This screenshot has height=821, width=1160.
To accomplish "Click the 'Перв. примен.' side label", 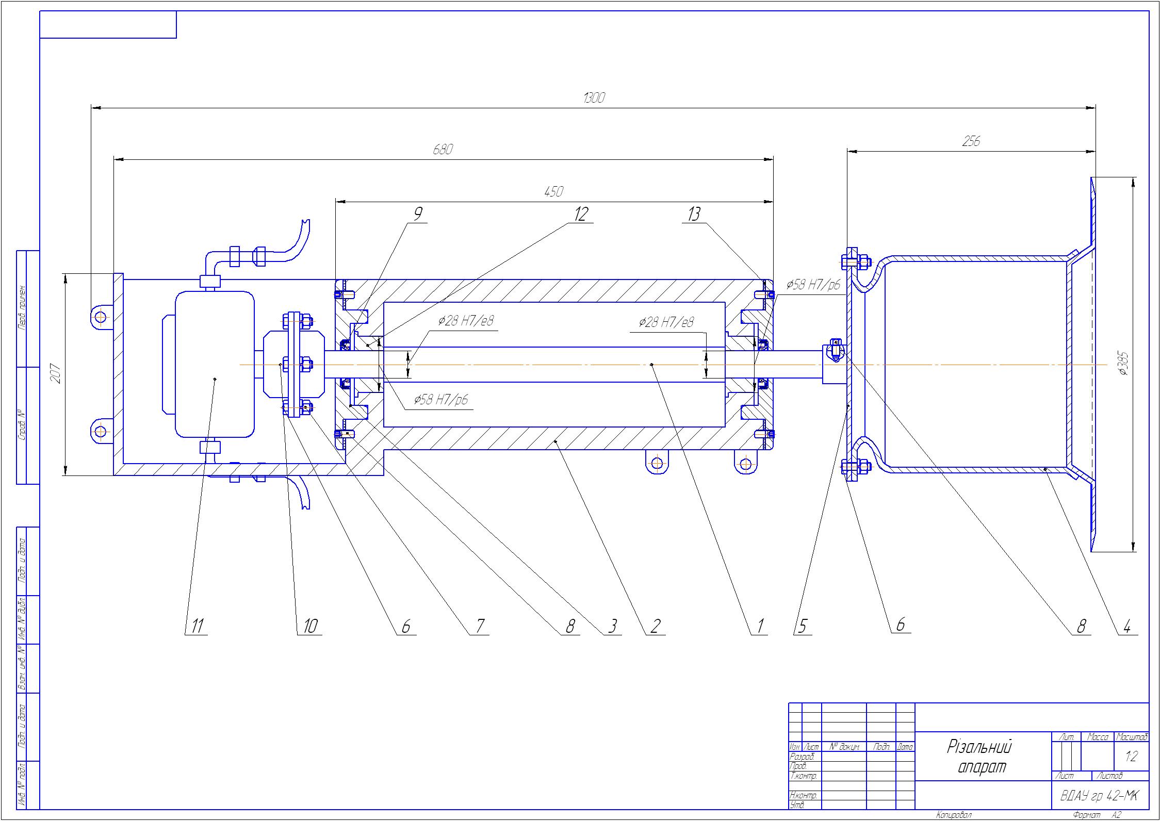I will click(23, 307).
